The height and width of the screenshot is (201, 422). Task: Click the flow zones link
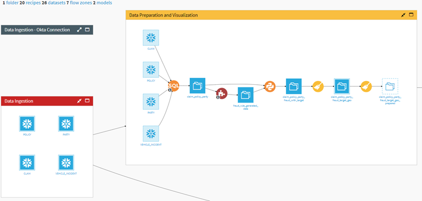(x=81, y=3)
